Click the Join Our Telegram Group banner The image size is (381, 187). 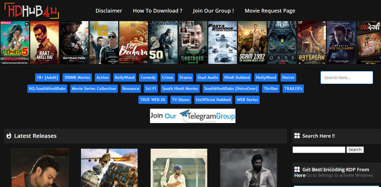coord(193,116)
